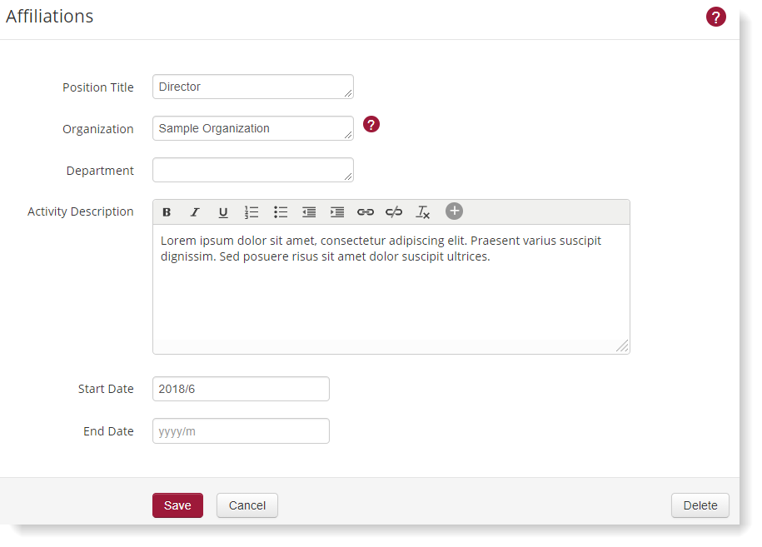Toggle bold formatting in Activity Description toolbar
Image resolution: width=762 pixels, height=547 pixels.
(167, 212)
